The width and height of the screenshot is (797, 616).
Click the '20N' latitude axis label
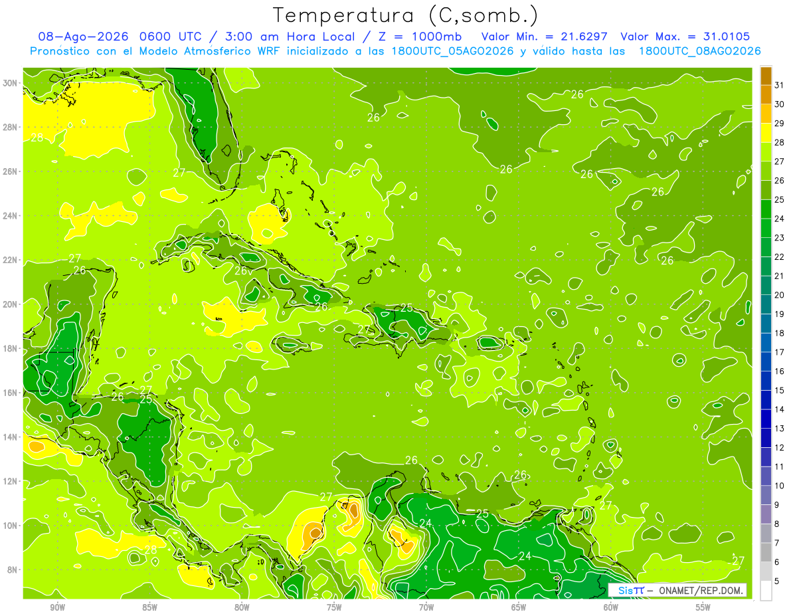[11, 304]
